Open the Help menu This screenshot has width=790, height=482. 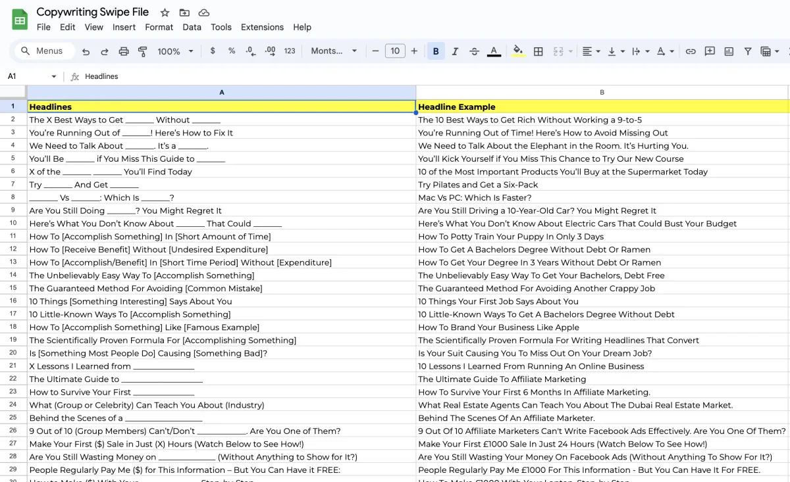coord(302,27)
